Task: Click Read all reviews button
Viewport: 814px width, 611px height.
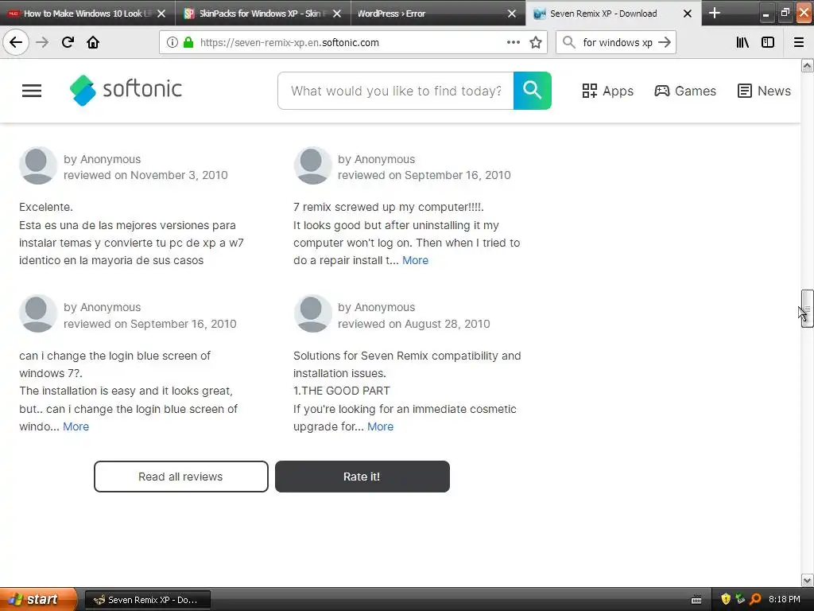Action: coord(180,477)
